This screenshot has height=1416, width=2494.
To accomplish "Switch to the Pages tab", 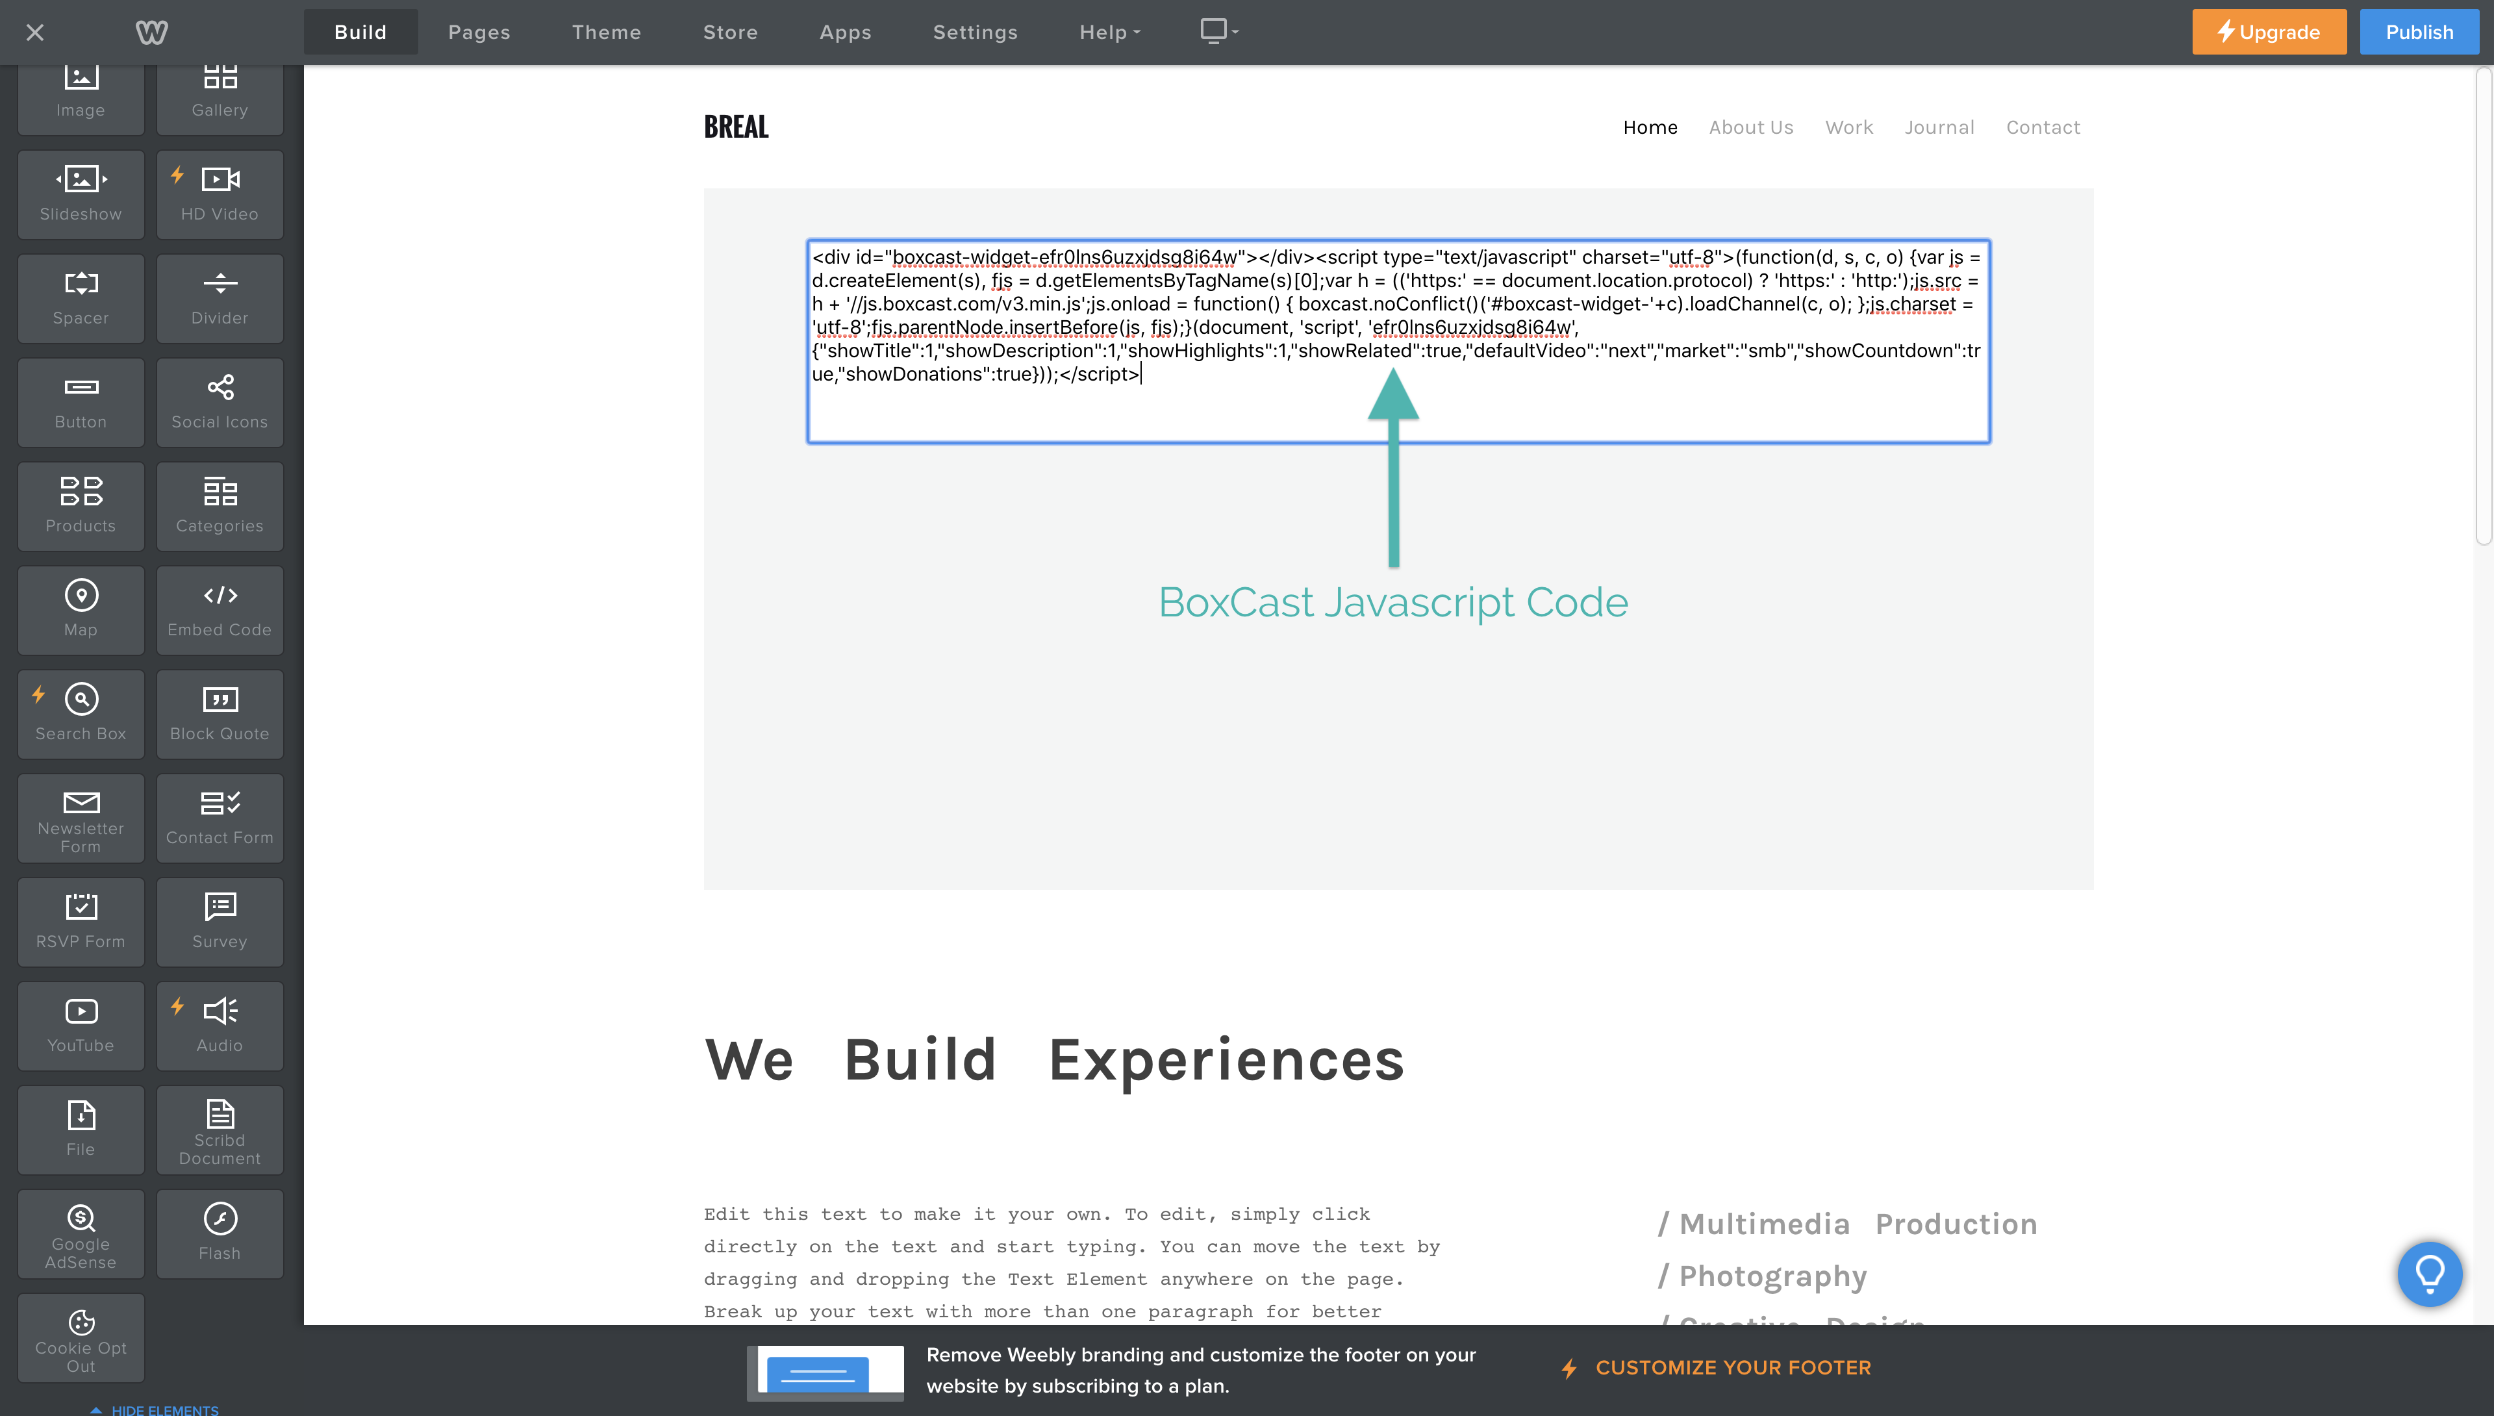I will point(479,32).
